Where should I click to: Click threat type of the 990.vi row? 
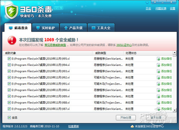click(x=108, y=90)
